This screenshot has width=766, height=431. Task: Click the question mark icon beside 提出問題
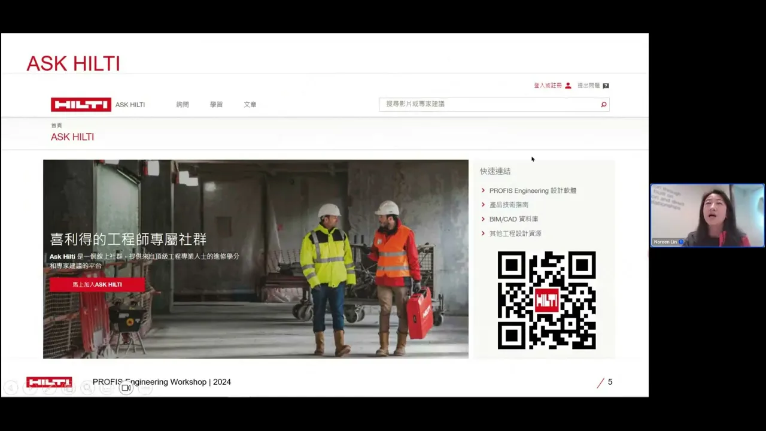(606, 86)
